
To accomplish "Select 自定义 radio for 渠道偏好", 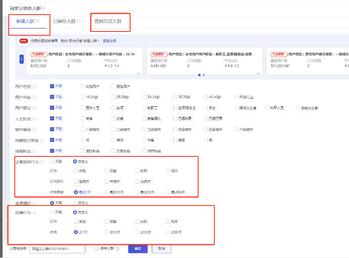I will point(75,203).
